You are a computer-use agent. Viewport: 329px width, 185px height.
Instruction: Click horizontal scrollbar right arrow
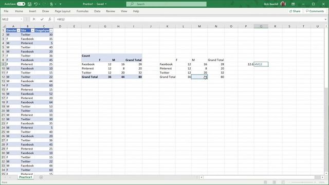pos(322,177)
